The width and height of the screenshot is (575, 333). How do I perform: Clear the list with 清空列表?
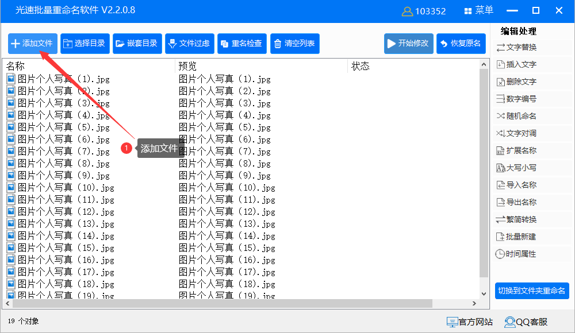tap(295, 44)
